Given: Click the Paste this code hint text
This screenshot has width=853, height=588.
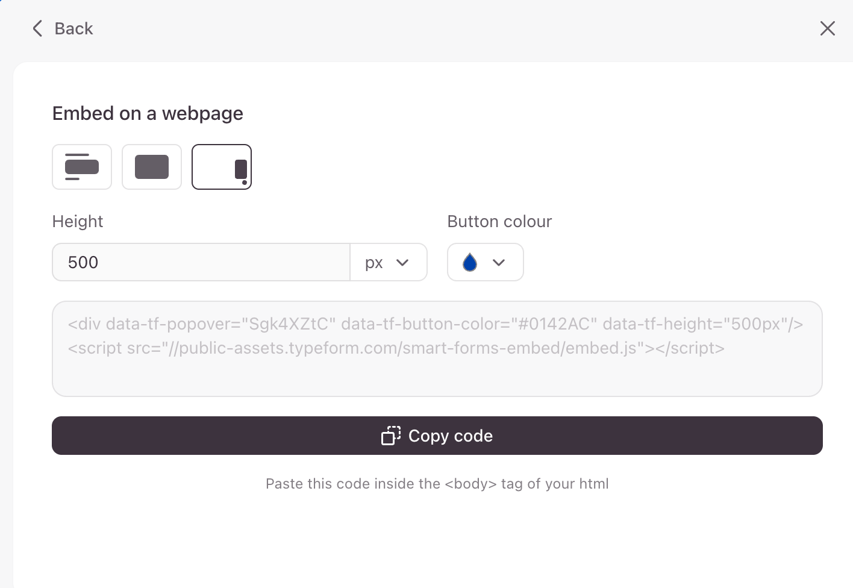Looking at the screenshot, I should click(437, 484).
